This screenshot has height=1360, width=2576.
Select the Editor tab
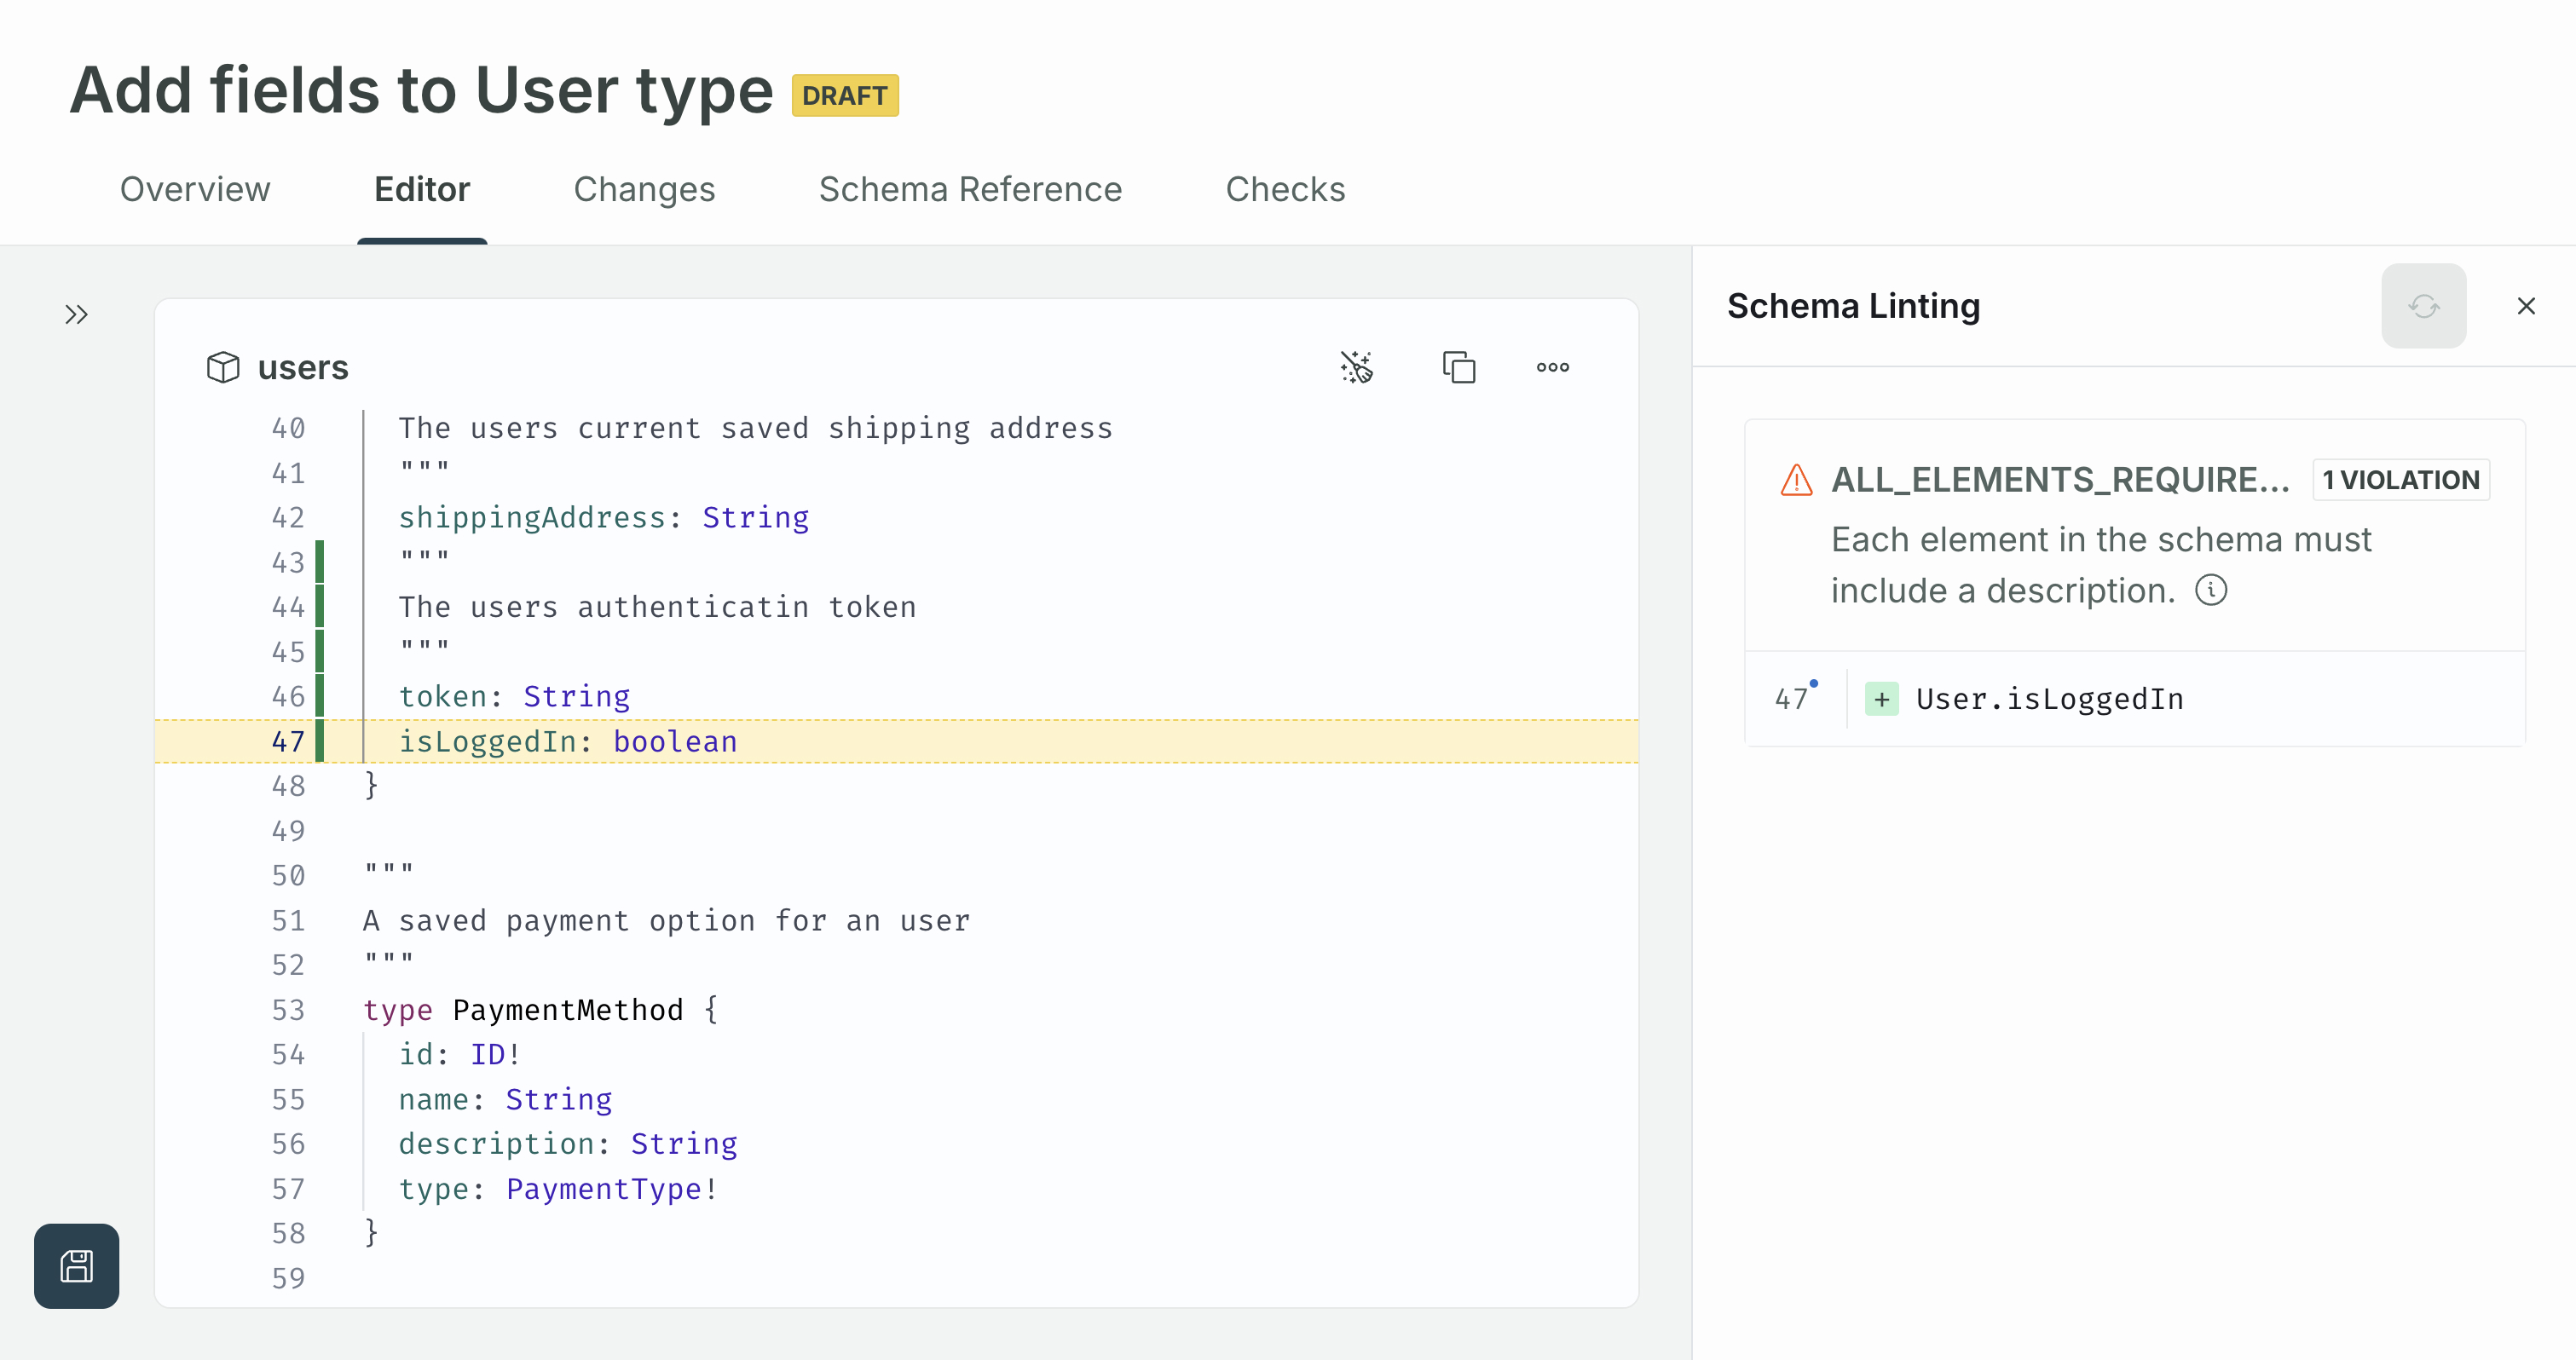[422, 189]
